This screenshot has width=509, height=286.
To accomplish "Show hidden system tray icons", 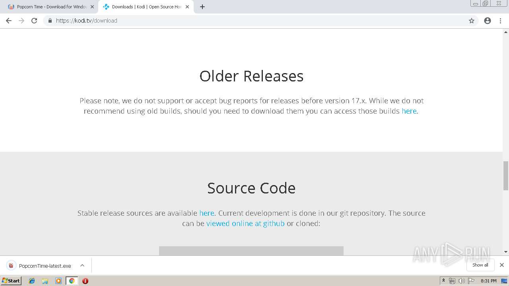I will [443, 281].
